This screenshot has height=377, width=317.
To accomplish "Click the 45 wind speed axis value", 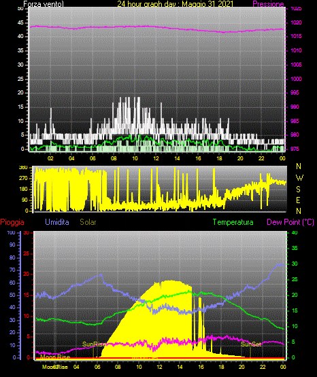I will [20, 22].
